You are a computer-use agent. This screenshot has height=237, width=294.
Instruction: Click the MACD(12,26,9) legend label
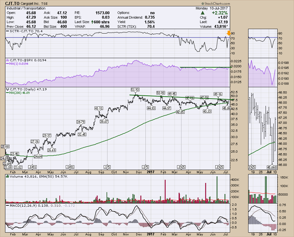pyautogui.click(x=23, y=205)
